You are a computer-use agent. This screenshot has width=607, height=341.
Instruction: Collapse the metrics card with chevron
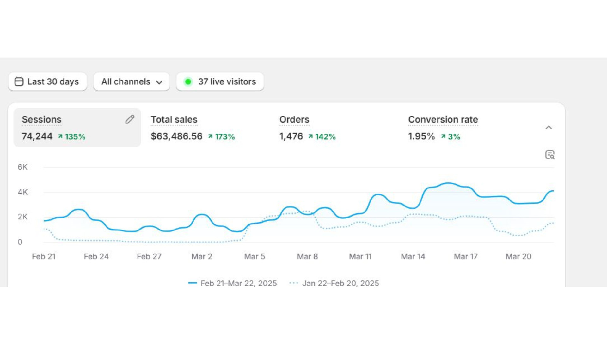click(549, 128)
